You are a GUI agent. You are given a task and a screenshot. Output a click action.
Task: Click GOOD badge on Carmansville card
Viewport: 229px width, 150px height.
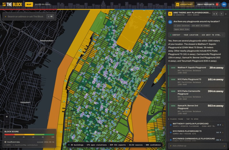coord(173,91)
